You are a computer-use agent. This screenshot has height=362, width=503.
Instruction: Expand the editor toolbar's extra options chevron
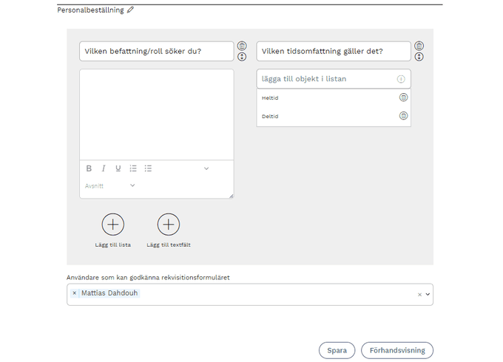pyautogui.click(x=206, y=168)
